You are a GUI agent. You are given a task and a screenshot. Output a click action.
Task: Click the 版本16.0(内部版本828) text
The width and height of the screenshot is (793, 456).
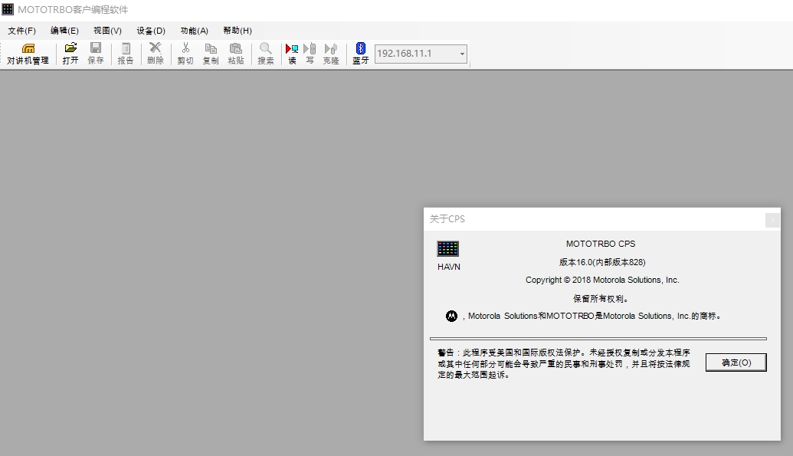[601, 262]
